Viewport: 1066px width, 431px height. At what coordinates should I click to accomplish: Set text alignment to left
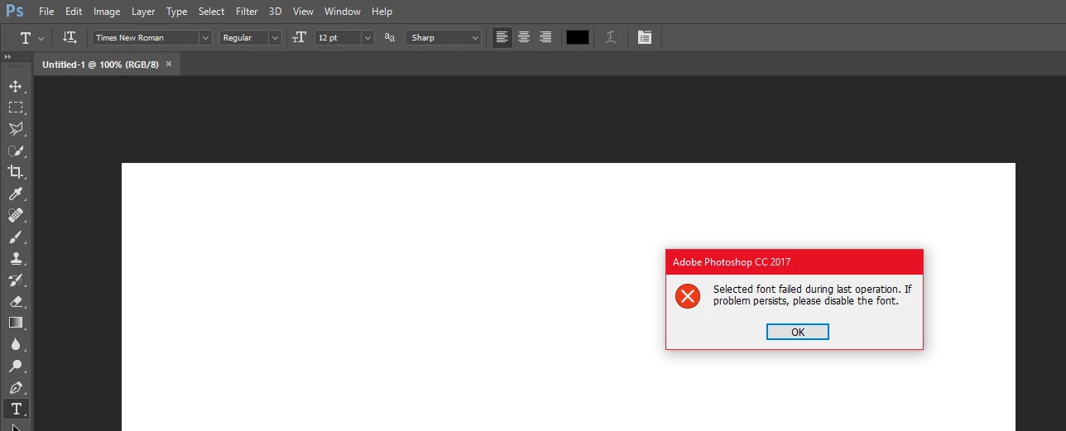click(x=502, y=37)
